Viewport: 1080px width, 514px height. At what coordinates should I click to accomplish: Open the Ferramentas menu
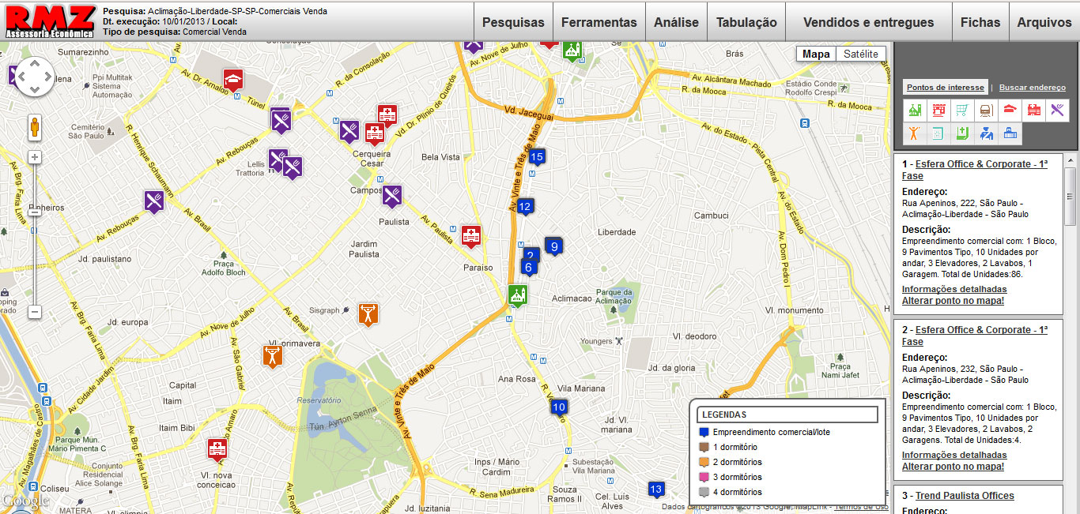(x=599, y=22)
